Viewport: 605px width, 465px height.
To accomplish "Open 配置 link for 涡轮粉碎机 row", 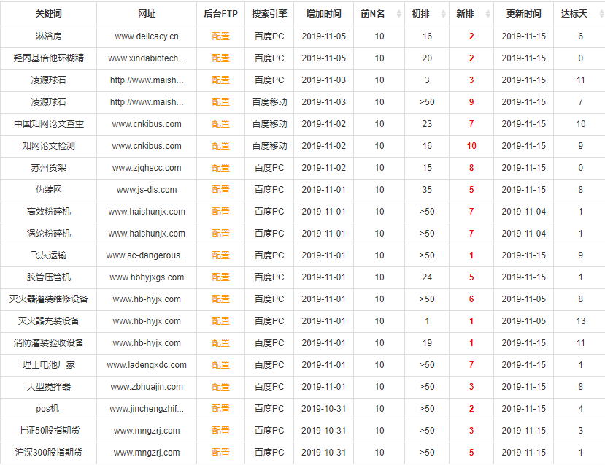I will [220, 234].
